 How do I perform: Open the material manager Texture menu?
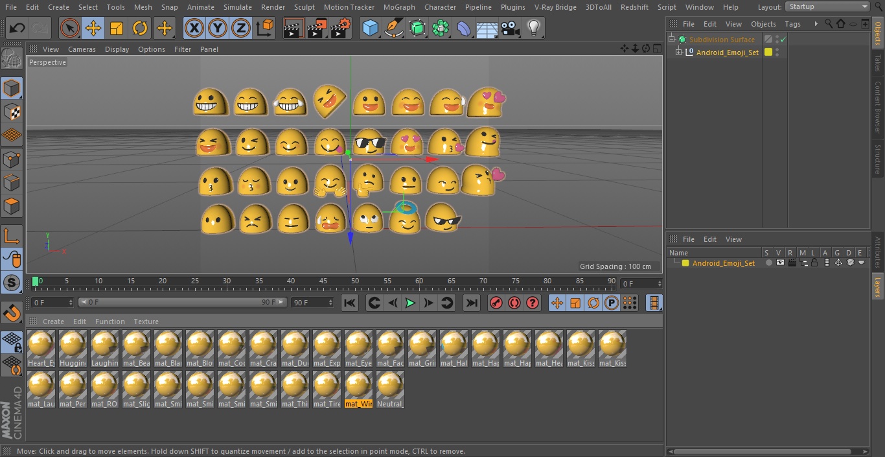tap(146, 322)
